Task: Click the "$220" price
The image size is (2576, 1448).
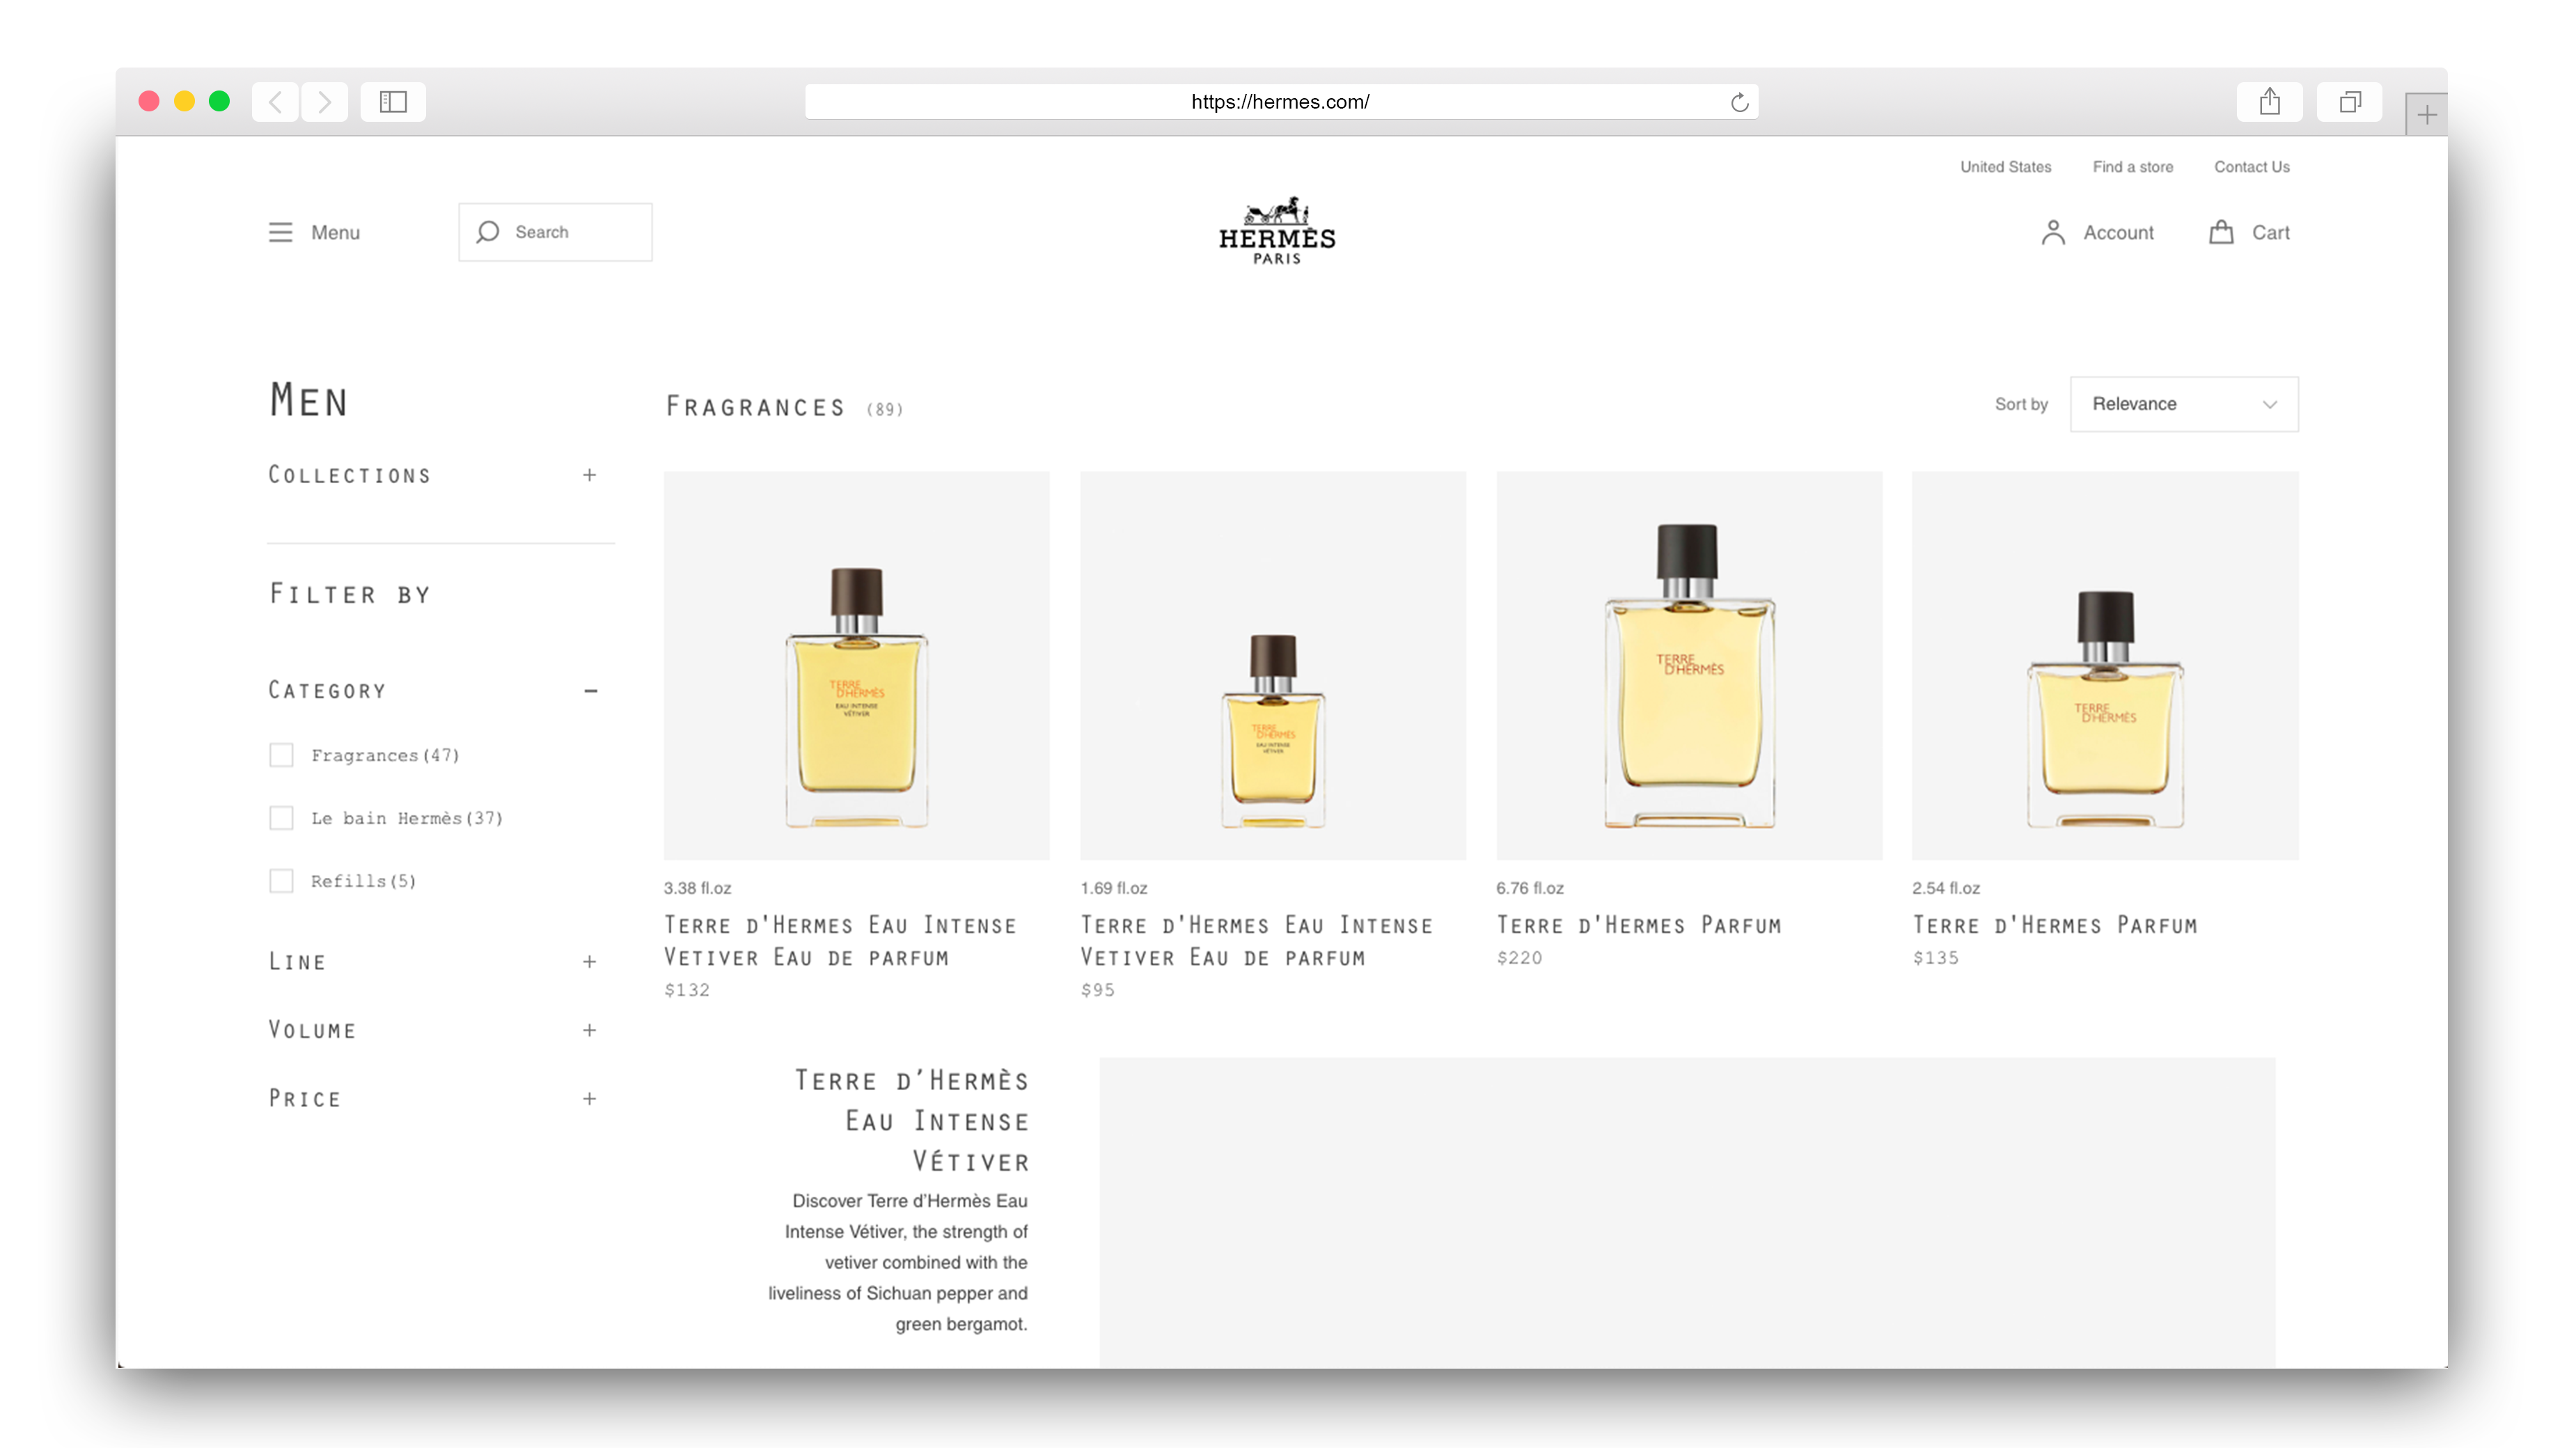Action: point(1519,958)
